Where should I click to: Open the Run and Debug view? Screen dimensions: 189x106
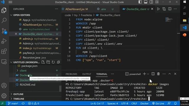click(x=4, y=41)
